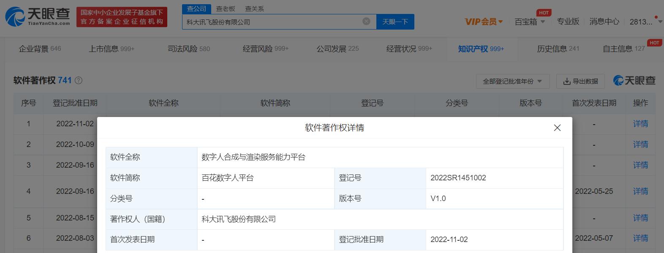
Task: Click the help icon beside 软件著作权
Action: (x=78, y=80)
